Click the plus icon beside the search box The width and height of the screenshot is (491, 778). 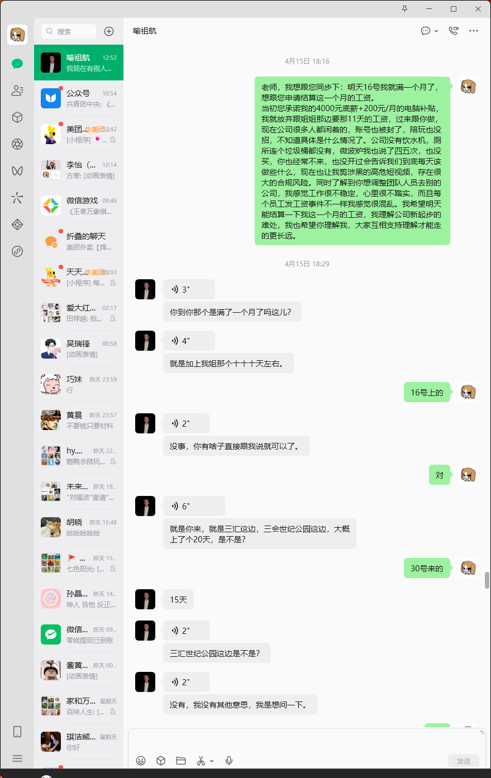(x=109, y=31)
